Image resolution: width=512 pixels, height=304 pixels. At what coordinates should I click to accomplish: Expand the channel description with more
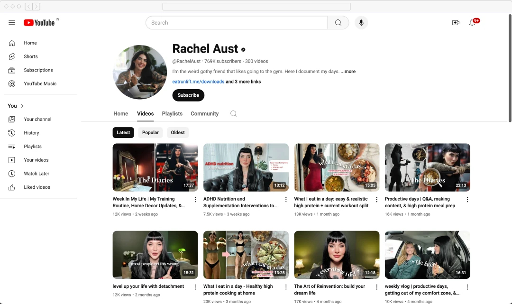348,71
